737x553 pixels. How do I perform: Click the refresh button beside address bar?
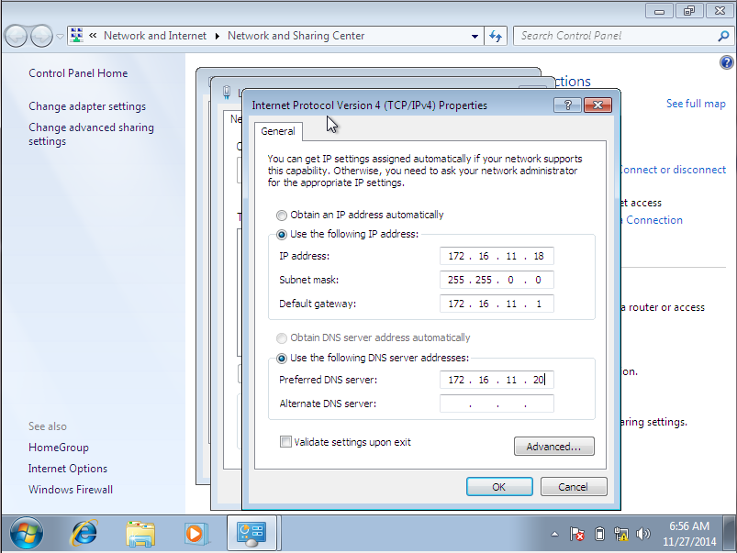[x=496, y=36]
